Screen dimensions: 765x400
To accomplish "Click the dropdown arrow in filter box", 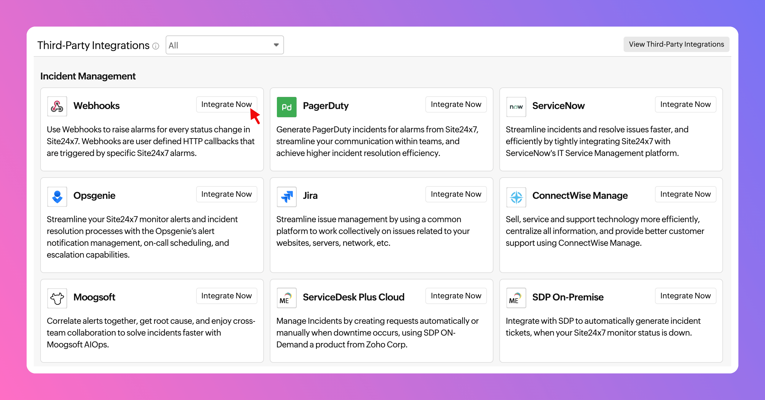I will pos(276,45).
